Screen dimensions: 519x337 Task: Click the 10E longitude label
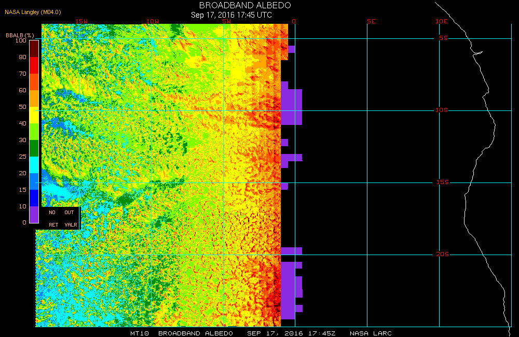[x=441, y=21]
